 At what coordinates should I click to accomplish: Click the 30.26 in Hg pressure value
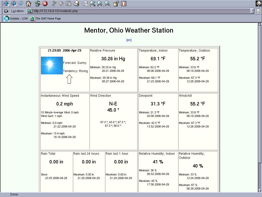coord(113,59)
